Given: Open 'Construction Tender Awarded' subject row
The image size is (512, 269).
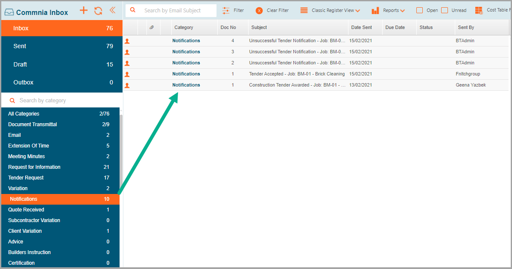Looking at the screenshot, I should coord(297,85).
